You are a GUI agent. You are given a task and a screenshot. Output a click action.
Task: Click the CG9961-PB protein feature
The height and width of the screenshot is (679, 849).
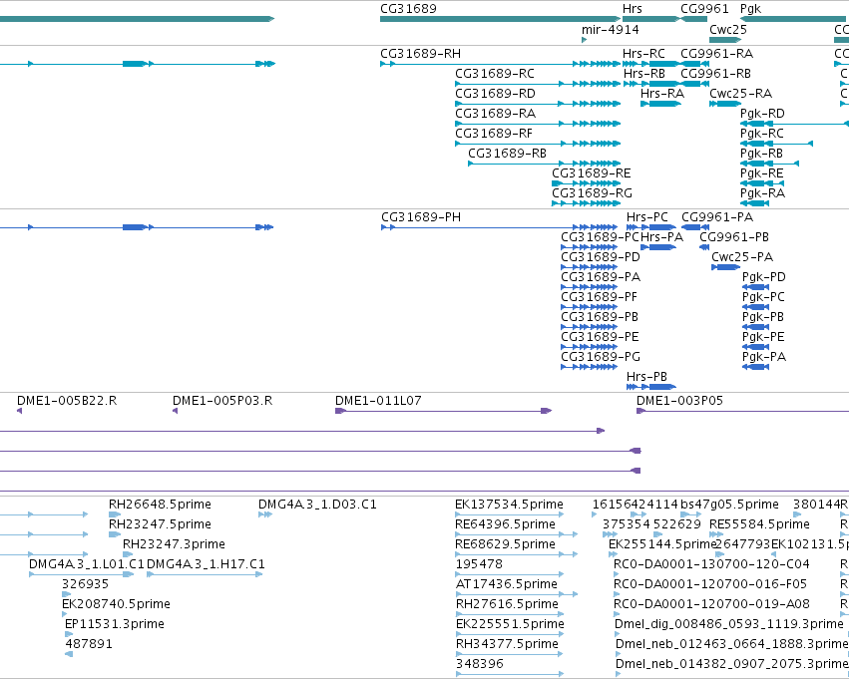pyautogui.click(x=704, y=247)
